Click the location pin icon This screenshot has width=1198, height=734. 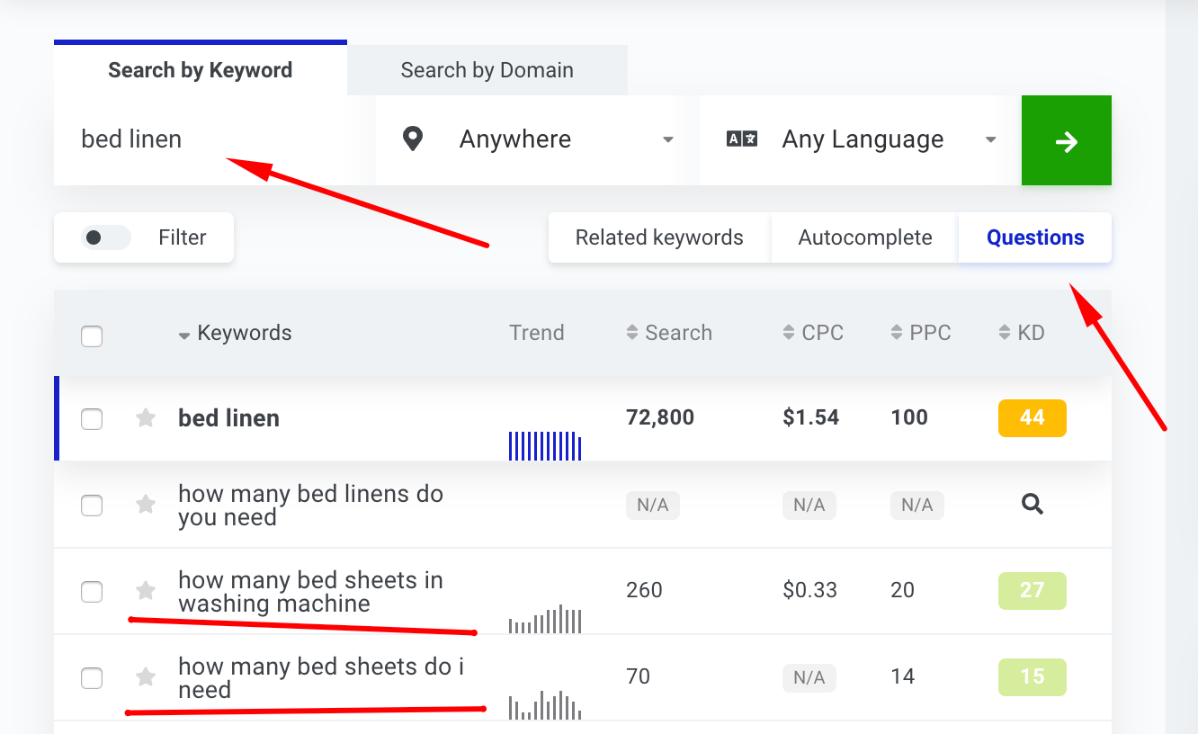(x=413, y=139)
